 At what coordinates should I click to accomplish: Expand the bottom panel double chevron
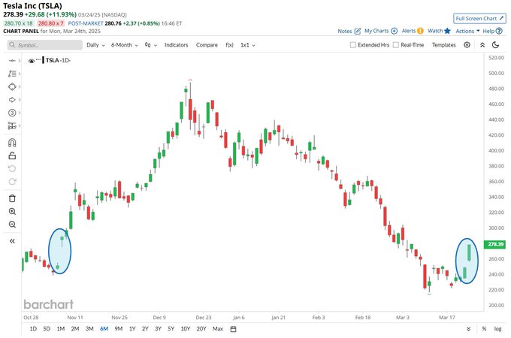tap(469, 329)
